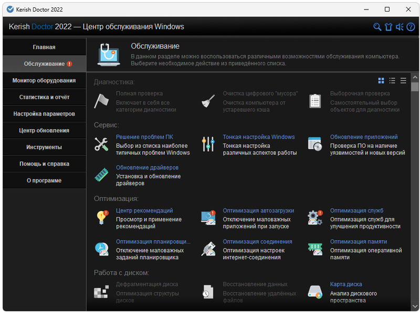Go to Статистика и отчёт

tap(44, 97)
